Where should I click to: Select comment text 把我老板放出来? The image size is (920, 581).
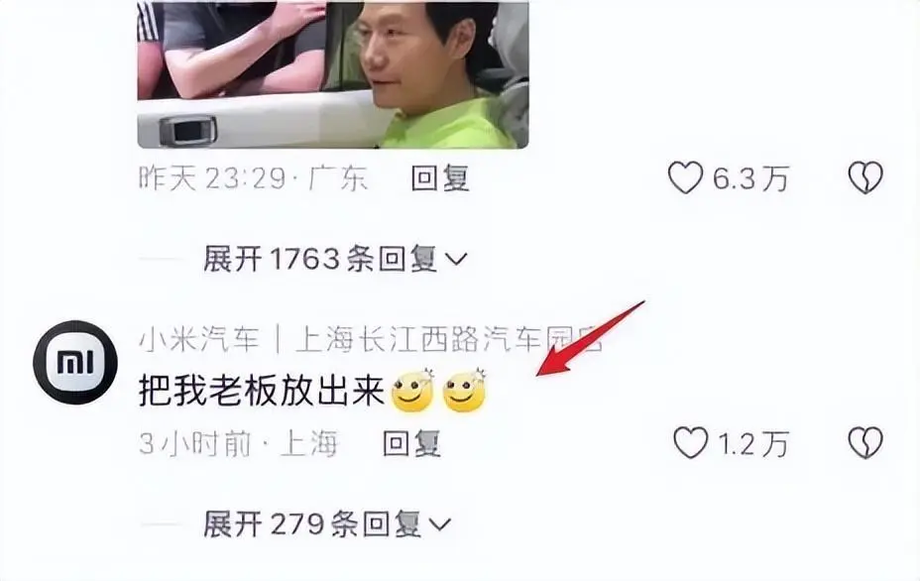[x=261, y=391]
